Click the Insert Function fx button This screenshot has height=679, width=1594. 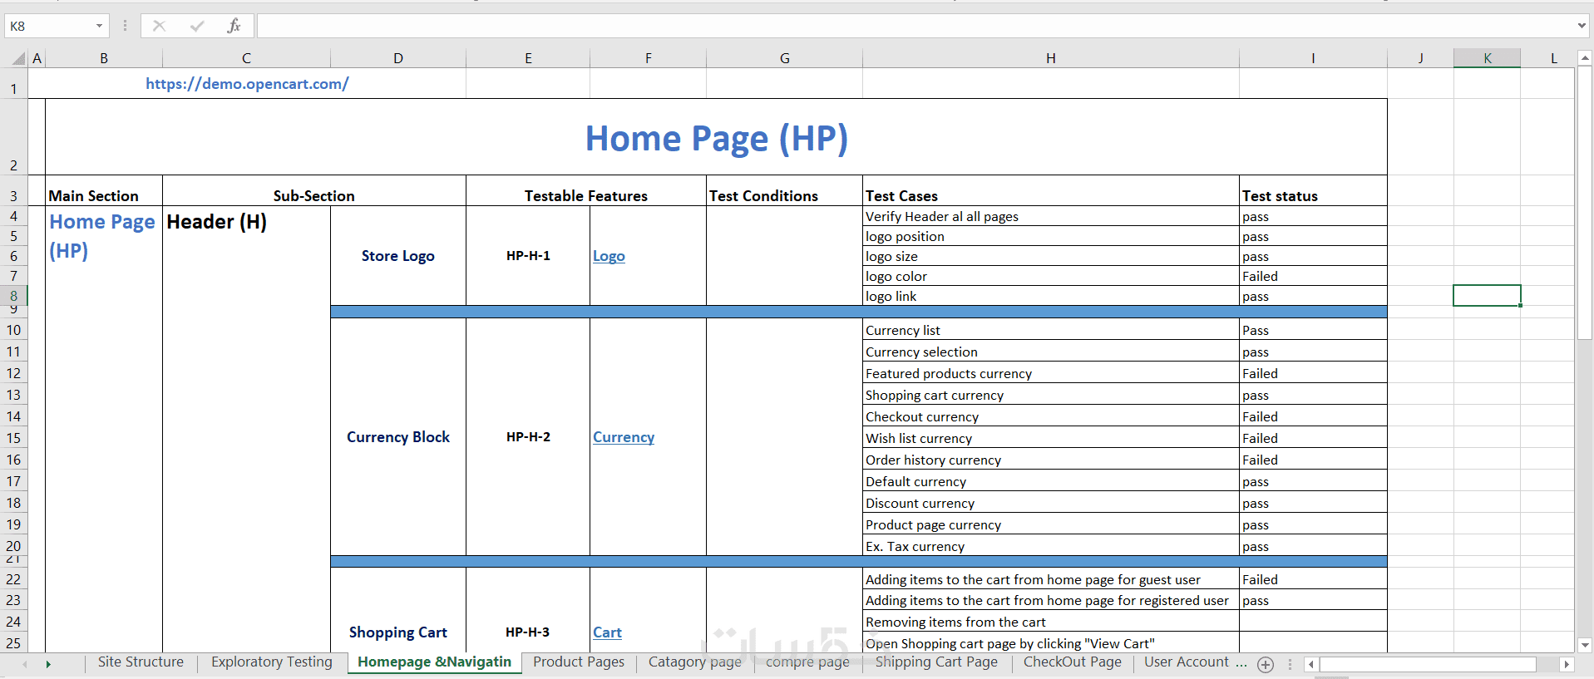click(234, 26)
